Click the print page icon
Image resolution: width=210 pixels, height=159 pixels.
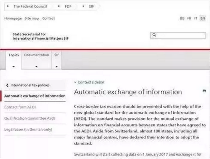click(204, 91)
